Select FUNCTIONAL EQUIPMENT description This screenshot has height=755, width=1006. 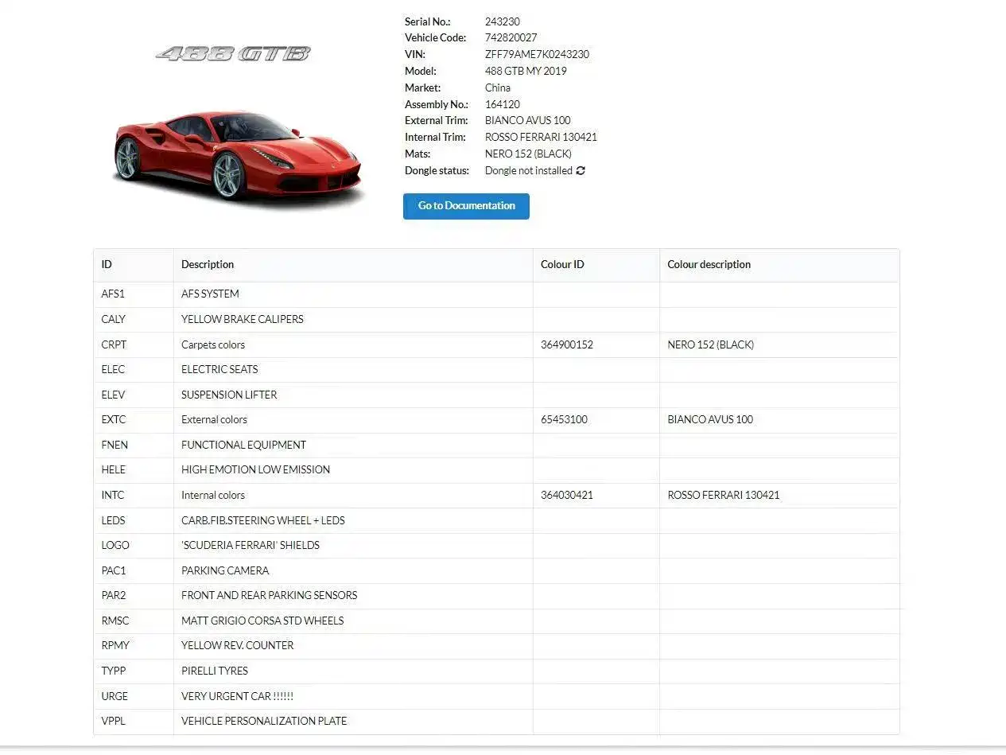(x=243, y=446)
